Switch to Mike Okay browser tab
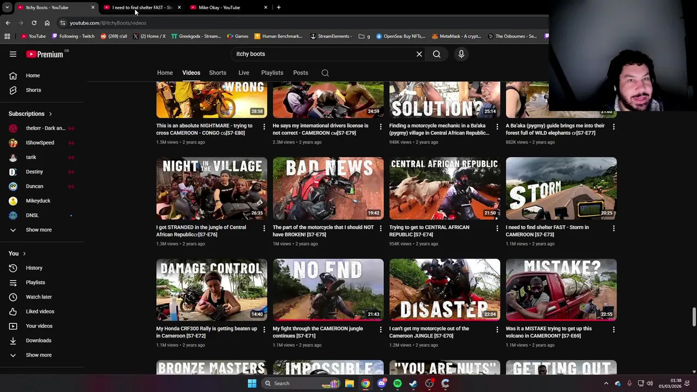 pos(229,8)
